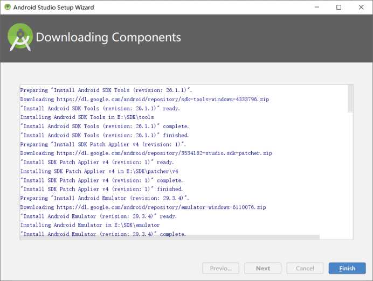Click the SDK Tools 'complete' log line
The image size is (373, 281).
pos(105,127)
